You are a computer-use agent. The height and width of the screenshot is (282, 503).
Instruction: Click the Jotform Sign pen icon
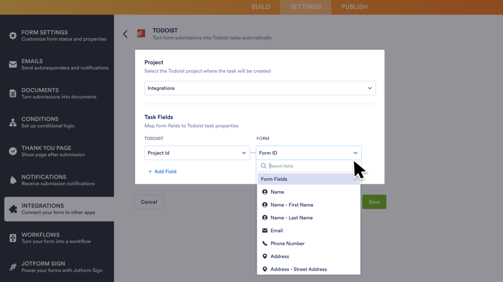point(13,267)
